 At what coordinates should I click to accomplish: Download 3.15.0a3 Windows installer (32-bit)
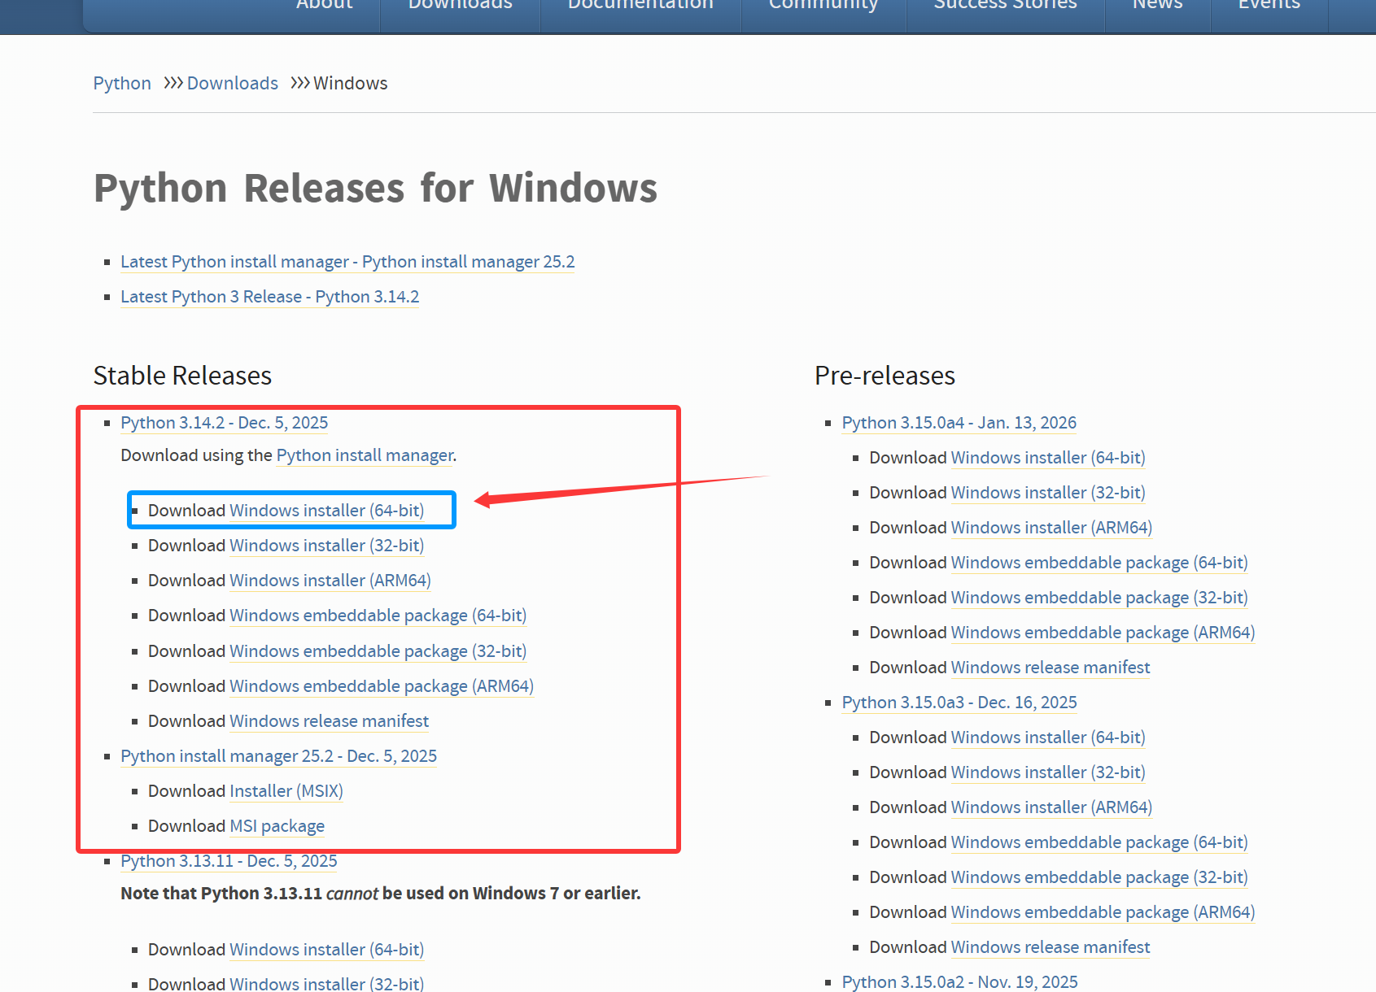1048,772
